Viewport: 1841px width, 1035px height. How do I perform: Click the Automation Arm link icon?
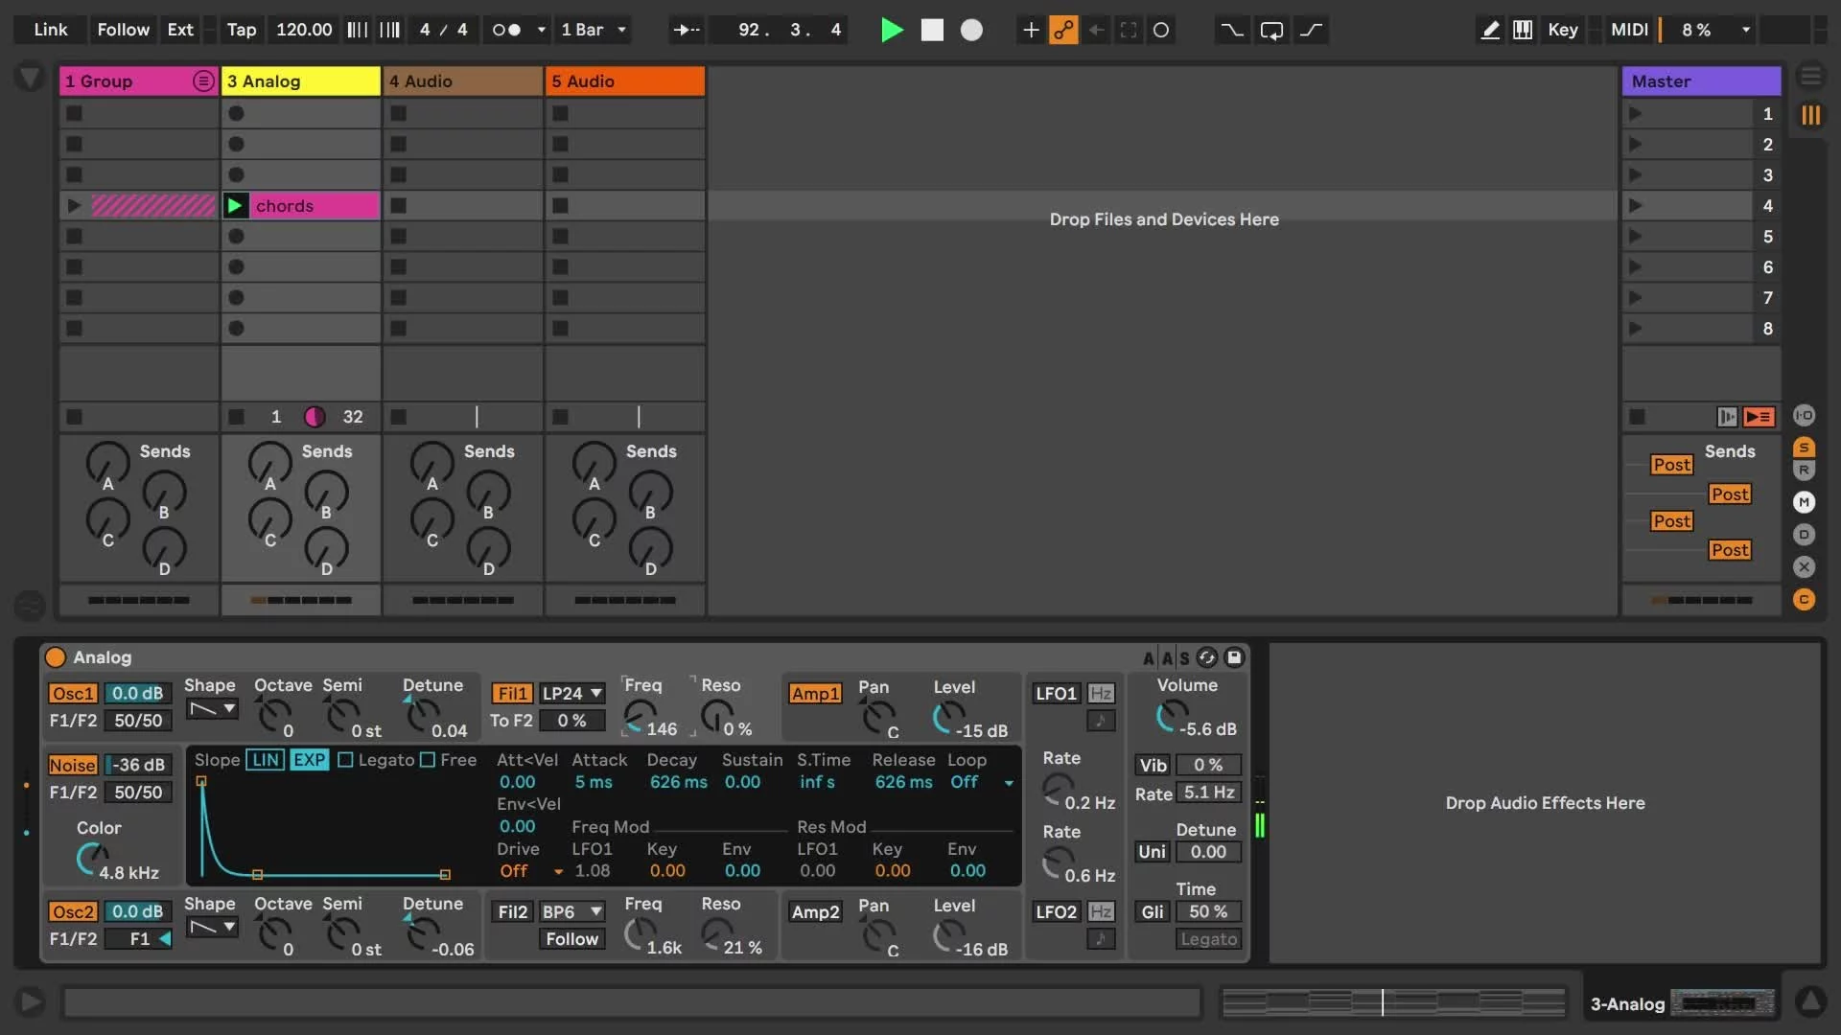1063,30
